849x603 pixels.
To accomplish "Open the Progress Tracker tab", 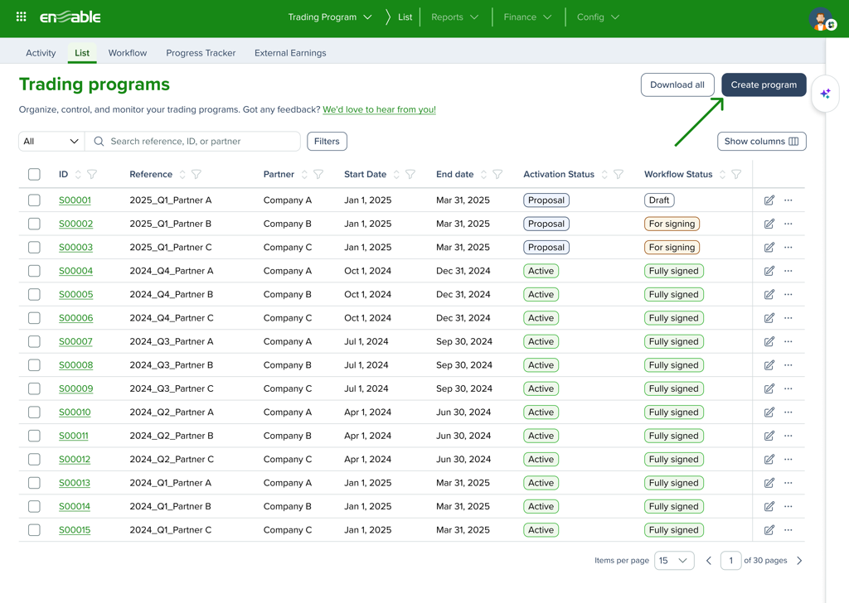I will tap(201, 53).
